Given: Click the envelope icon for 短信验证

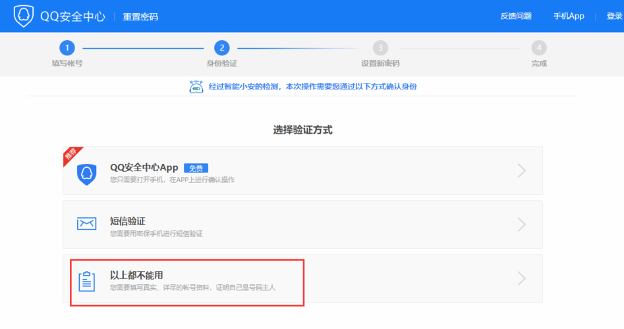Looking at the screenshot, I should (x=86, y=223).
